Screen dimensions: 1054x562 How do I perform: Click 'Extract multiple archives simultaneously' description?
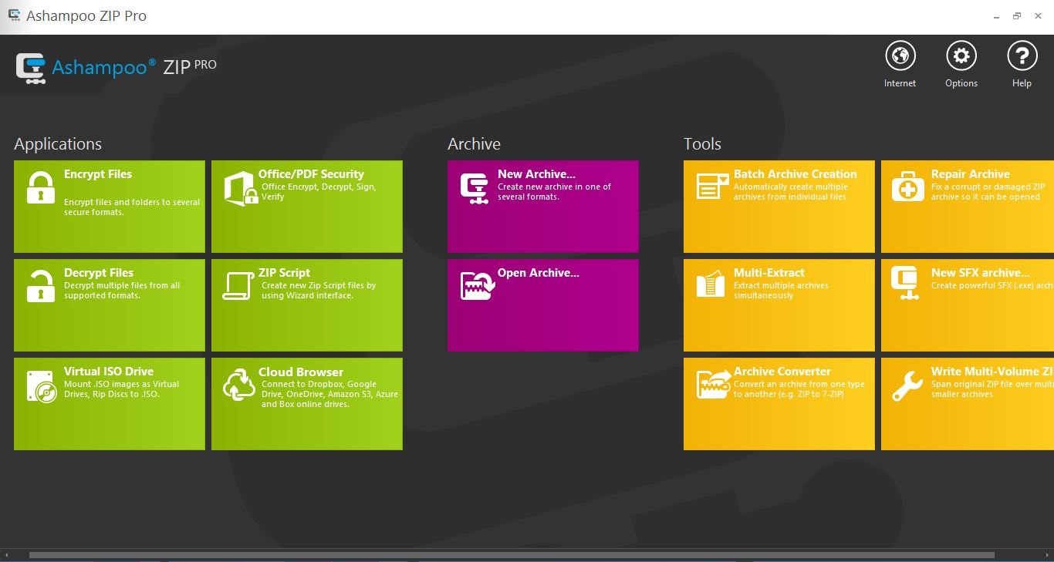[781, 291]
